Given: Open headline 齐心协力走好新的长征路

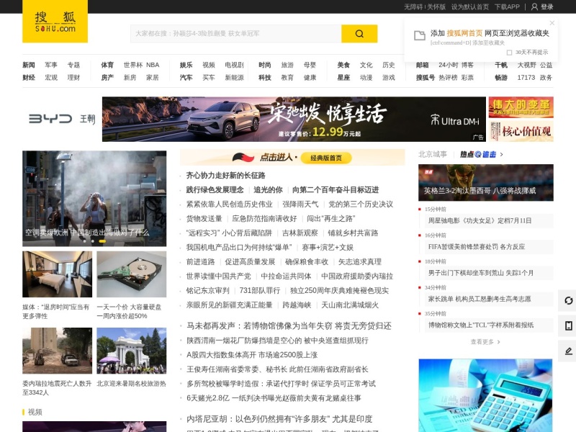Looking at the screenshot, I should [225, 175].
